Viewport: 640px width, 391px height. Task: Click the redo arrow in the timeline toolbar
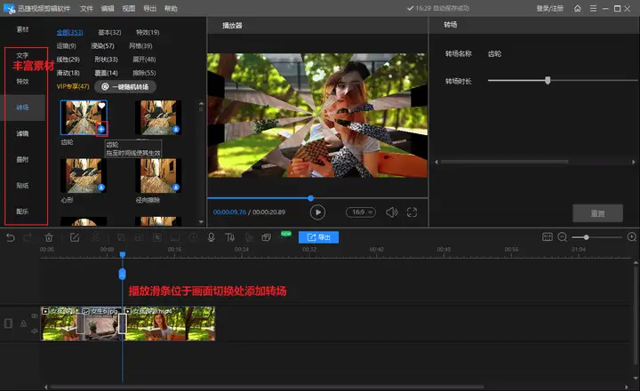click(28, 237)
